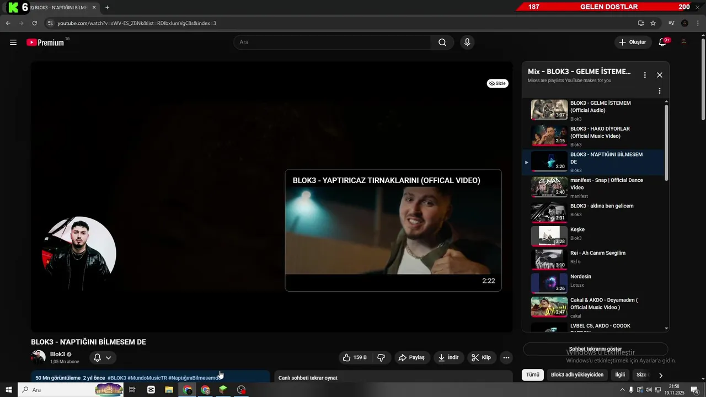Open notifications bell with 9+ badge
706x397 pixels.
coord(664,42)
